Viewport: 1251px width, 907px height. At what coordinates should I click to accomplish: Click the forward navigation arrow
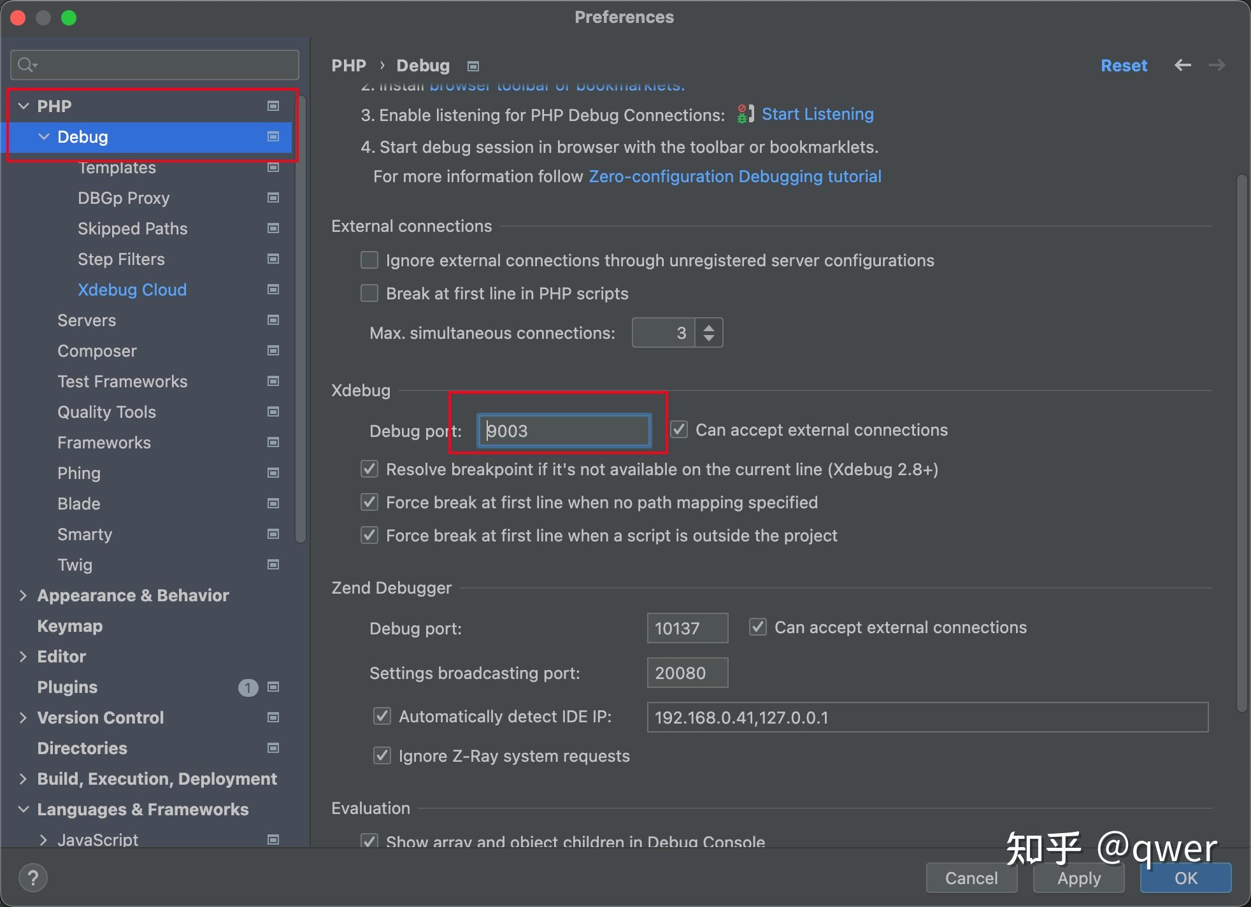1217,65
